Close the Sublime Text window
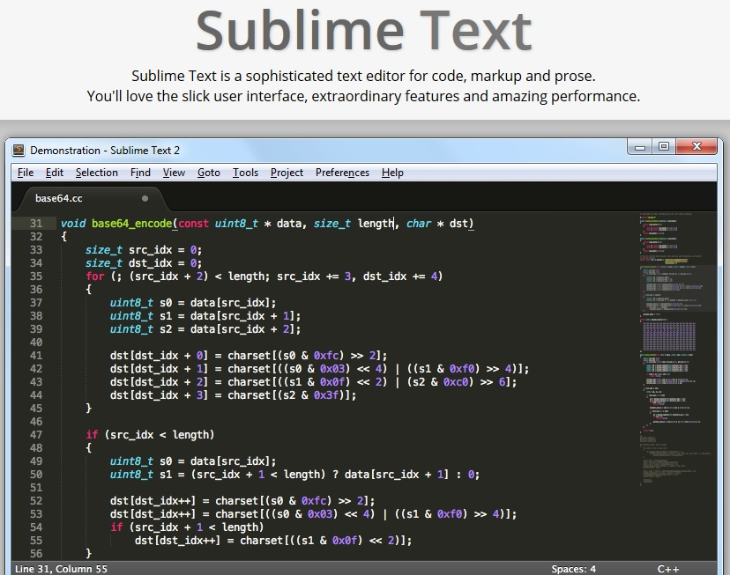This screenshot has width=730, height=575. click(696, 147)
